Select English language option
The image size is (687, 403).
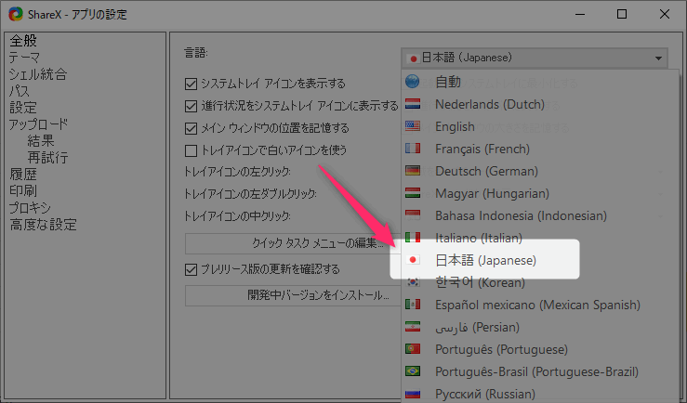(x=541, y=126)
